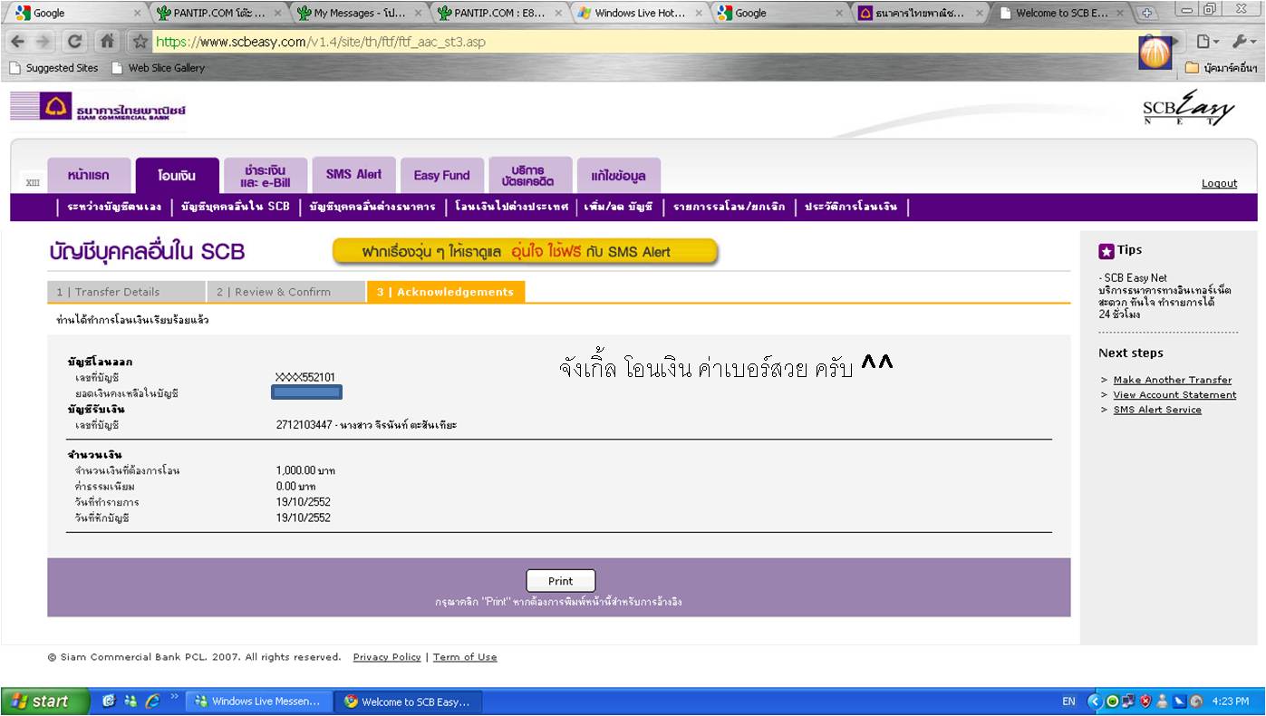
Task: Click step 1 Transfer Details
Action: coord(126,292)
